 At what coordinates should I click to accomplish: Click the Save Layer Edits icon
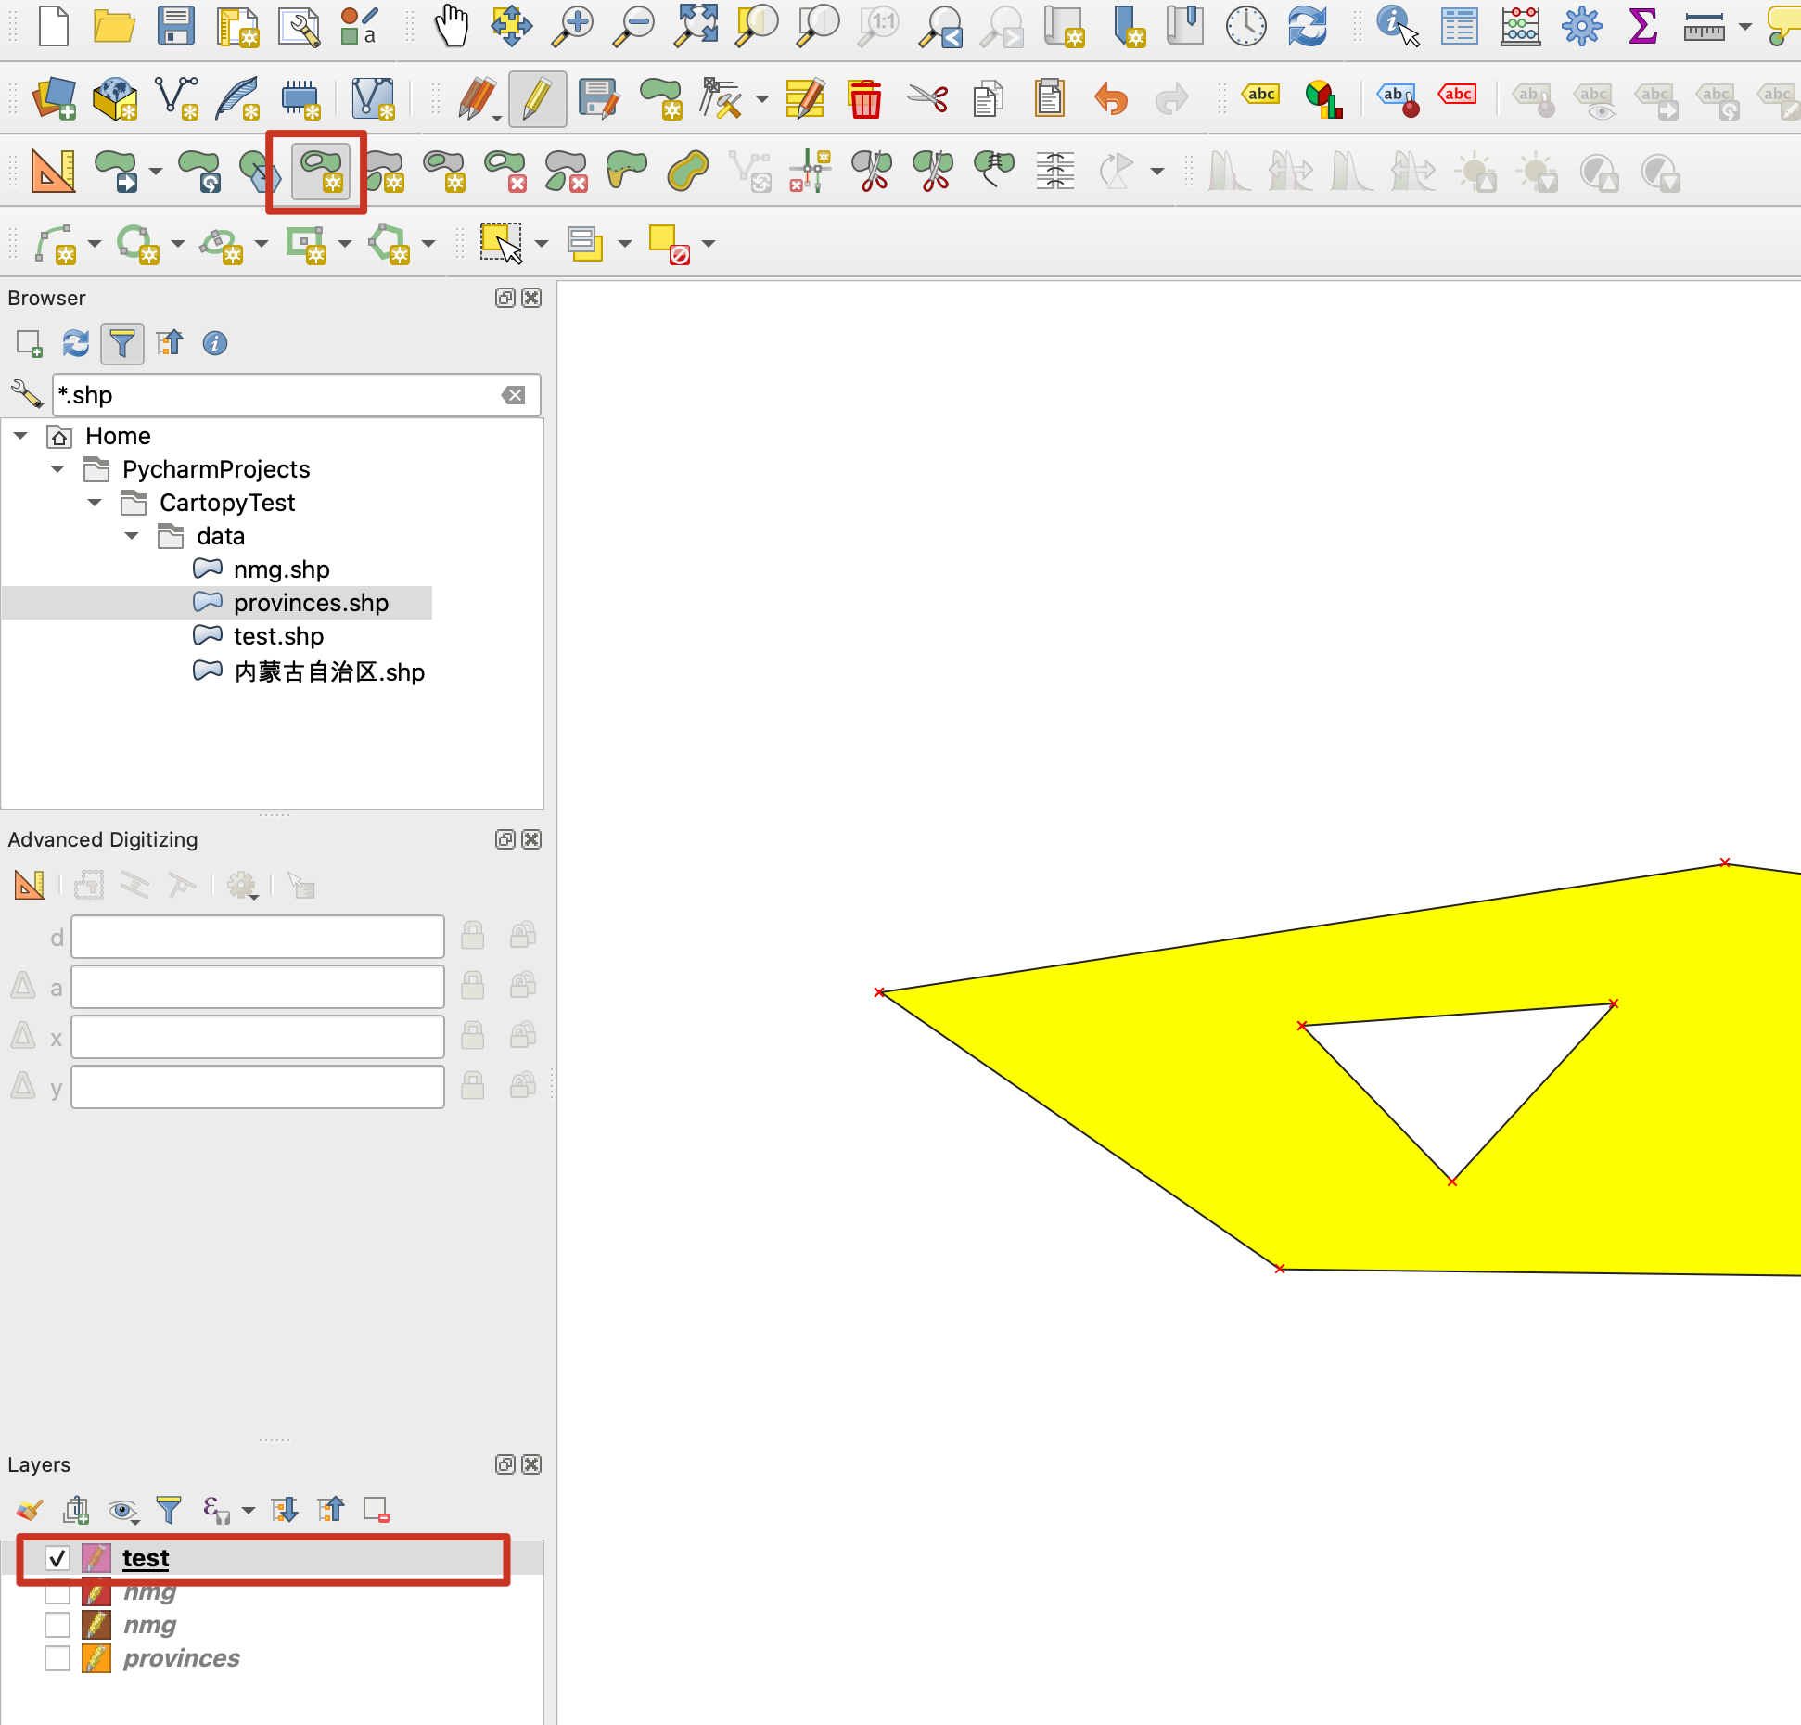[x=599, y=98]
